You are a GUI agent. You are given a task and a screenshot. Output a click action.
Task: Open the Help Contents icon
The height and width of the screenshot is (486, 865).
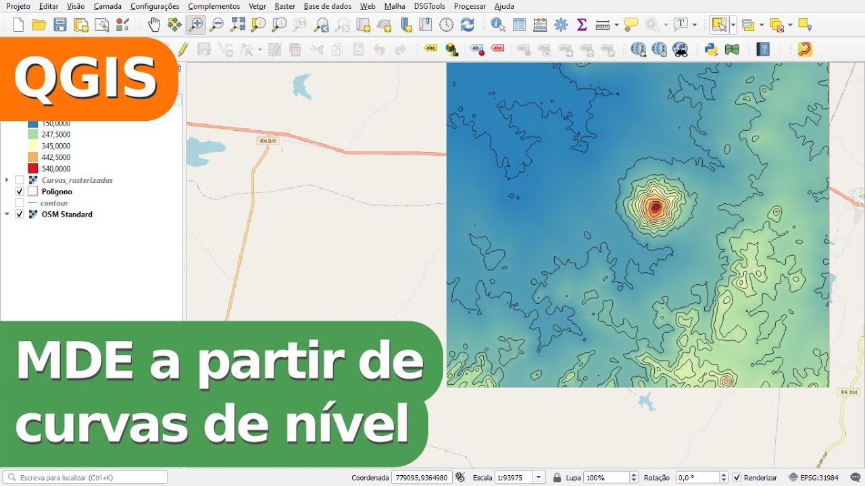(x=763, y=49)
